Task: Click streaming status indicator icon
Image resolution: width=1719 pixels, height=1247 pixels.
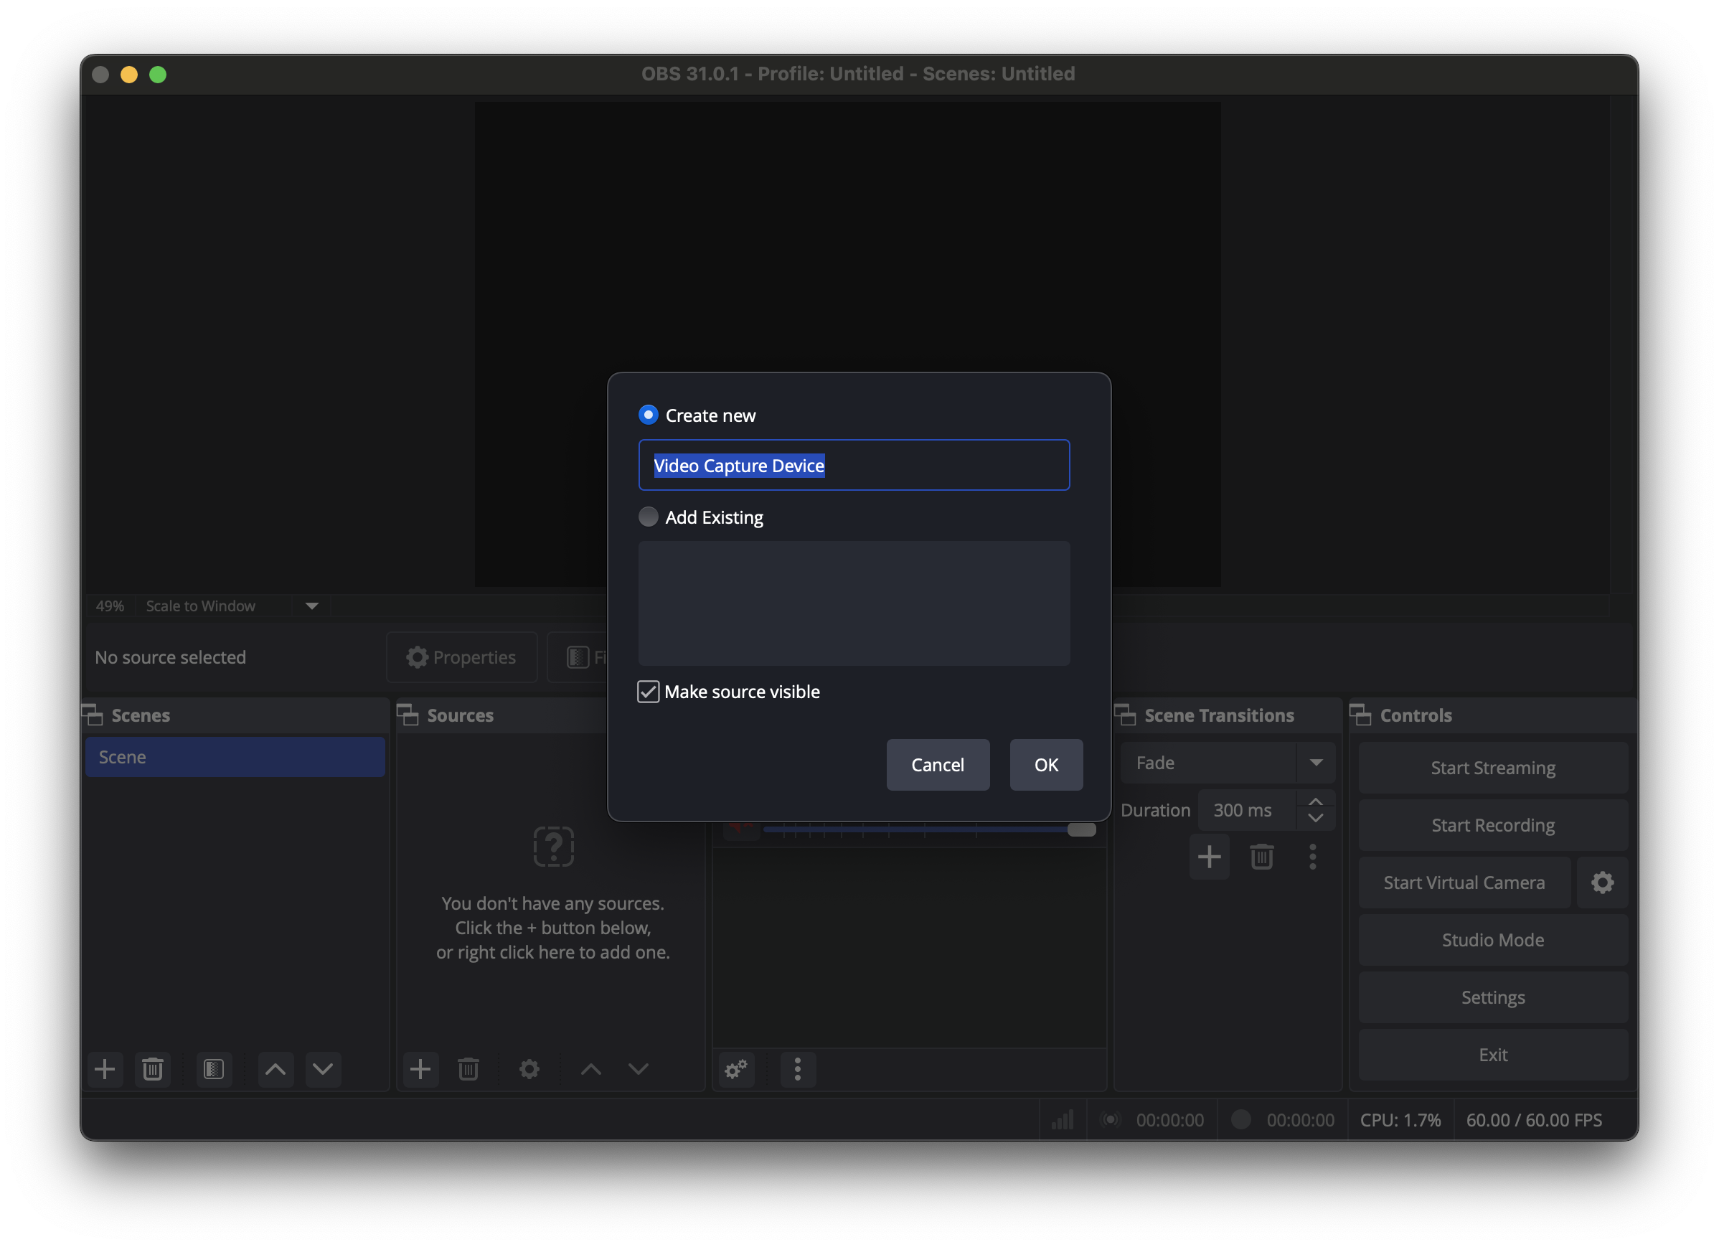Action: click(1110, 1120)
